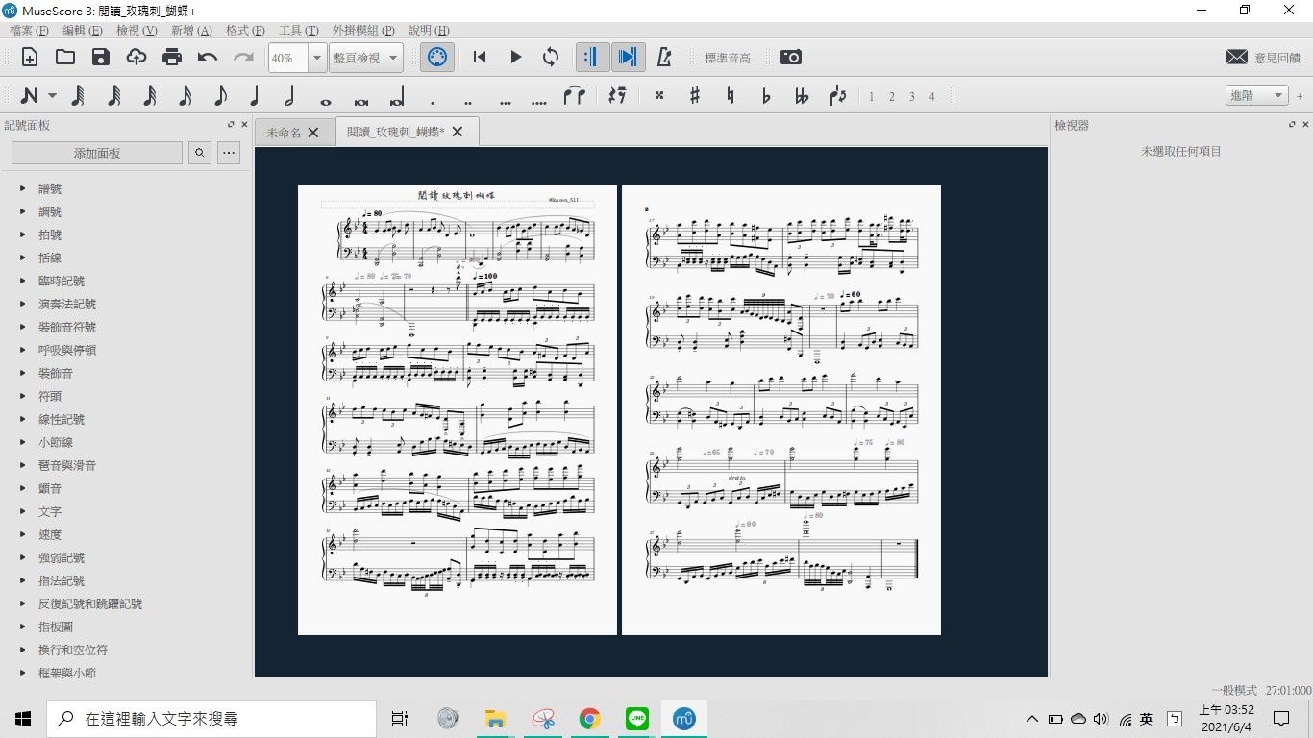Open 外掛模組 menu
The height and width of the screenshot is (738, 1313).
point(364,31)
